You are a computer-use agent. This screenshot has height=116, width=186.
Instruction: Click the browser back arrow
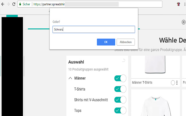pos(3,4)
